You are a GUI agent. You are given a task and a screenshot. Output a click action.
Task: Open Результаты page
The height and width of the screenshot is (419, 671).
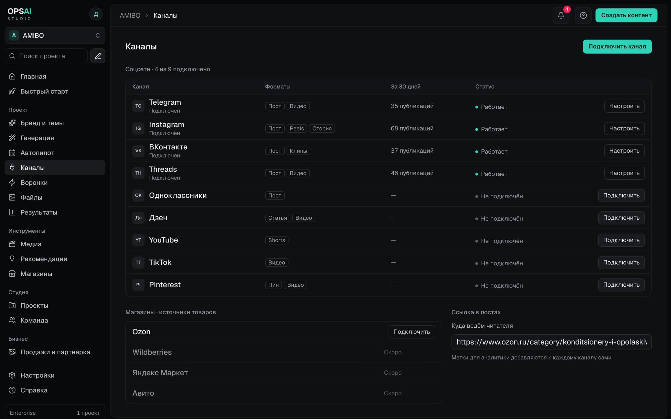55,212
